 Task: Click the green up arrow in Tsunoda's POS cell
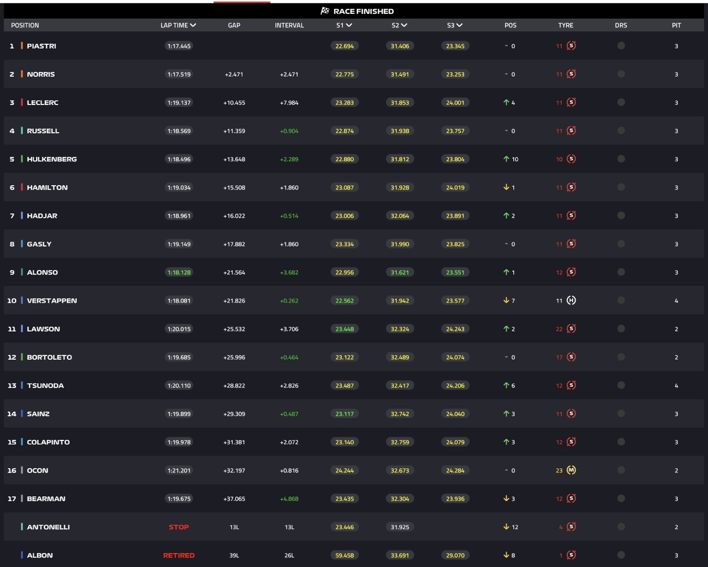pyautogui.click(x=506, y=385)
